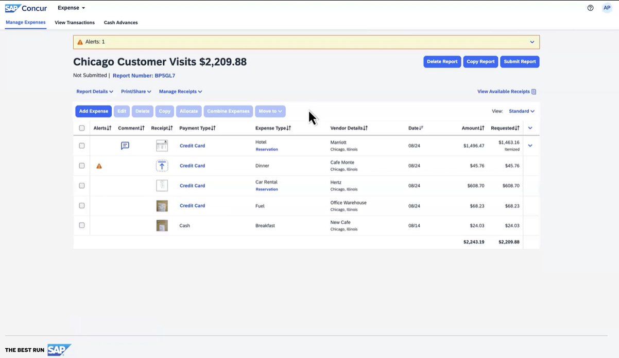Expand the Alerts banner chevron
619x358 pixels.
[532, 42]
